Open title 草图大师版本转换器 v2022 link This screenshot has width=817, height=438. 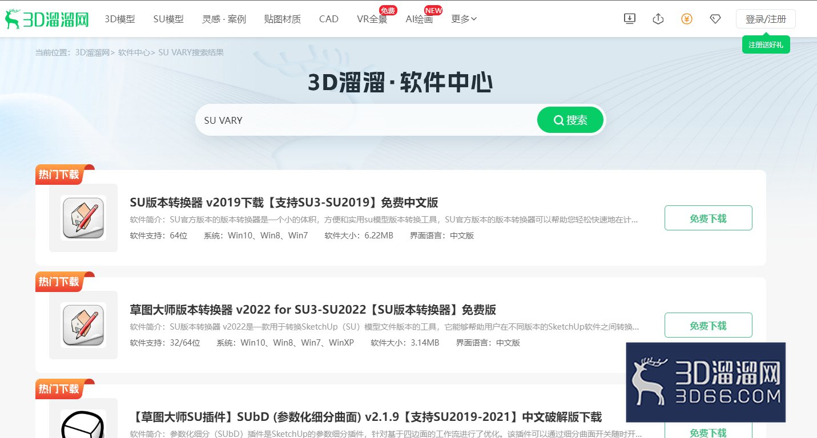coord(313,310)
